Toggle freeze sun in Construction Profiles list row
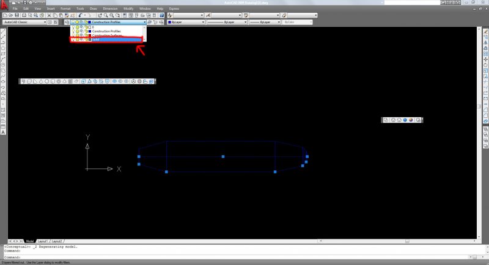 coord(77,31)
